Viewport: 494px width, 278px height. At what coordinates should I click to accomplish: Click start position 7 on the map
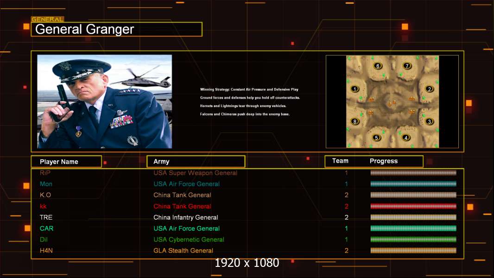407,66
